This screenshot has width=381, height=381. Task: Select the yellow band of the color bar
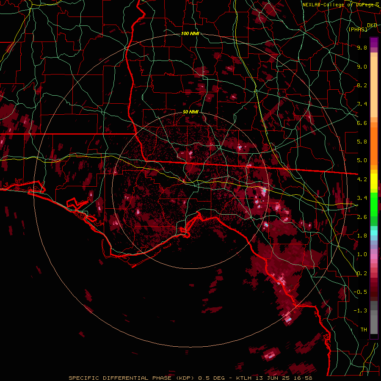[x=374, y=181]
